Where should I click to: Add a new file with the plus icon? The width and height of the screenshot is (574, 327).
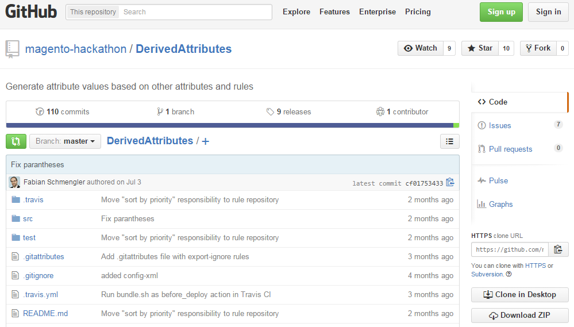pyautogui.click(x=205, y=141)
